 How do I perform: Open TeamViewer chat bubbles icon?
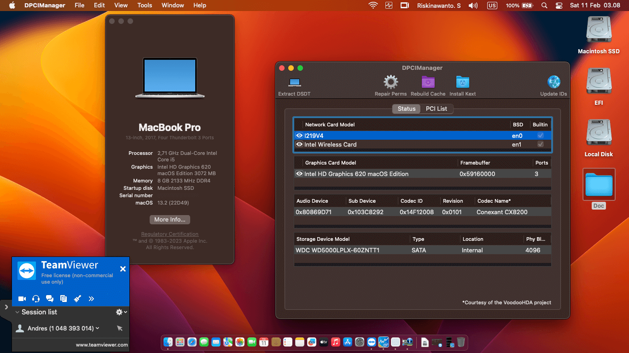[50, 299]
